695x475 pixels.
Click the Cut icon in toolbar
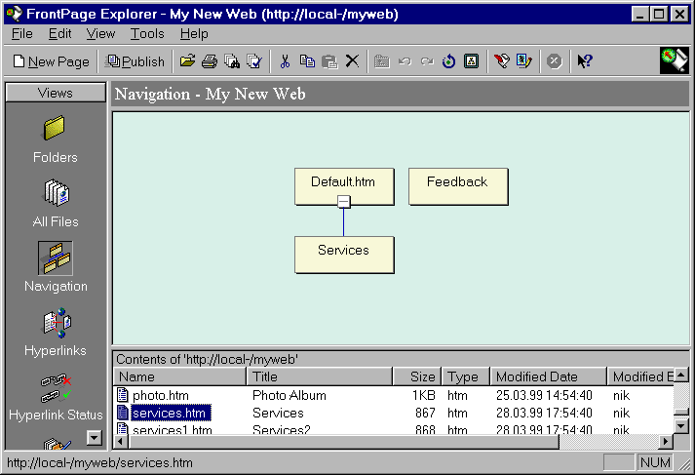pos(285,61)
